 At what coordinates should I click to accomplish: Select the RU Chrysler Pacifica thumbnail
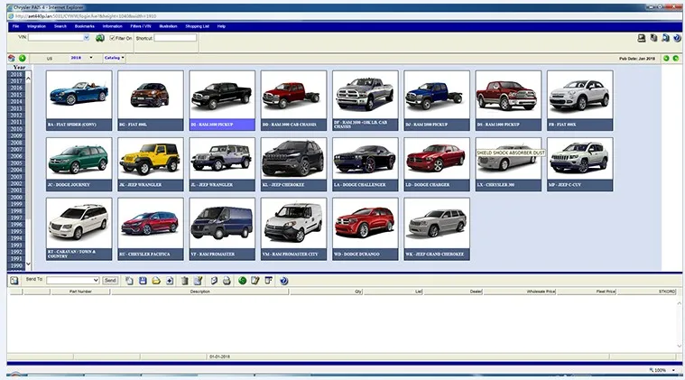[151, 229]
